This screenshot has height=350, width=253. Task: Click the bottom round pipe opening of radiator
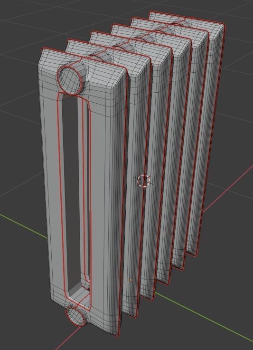tap(76, 316)
